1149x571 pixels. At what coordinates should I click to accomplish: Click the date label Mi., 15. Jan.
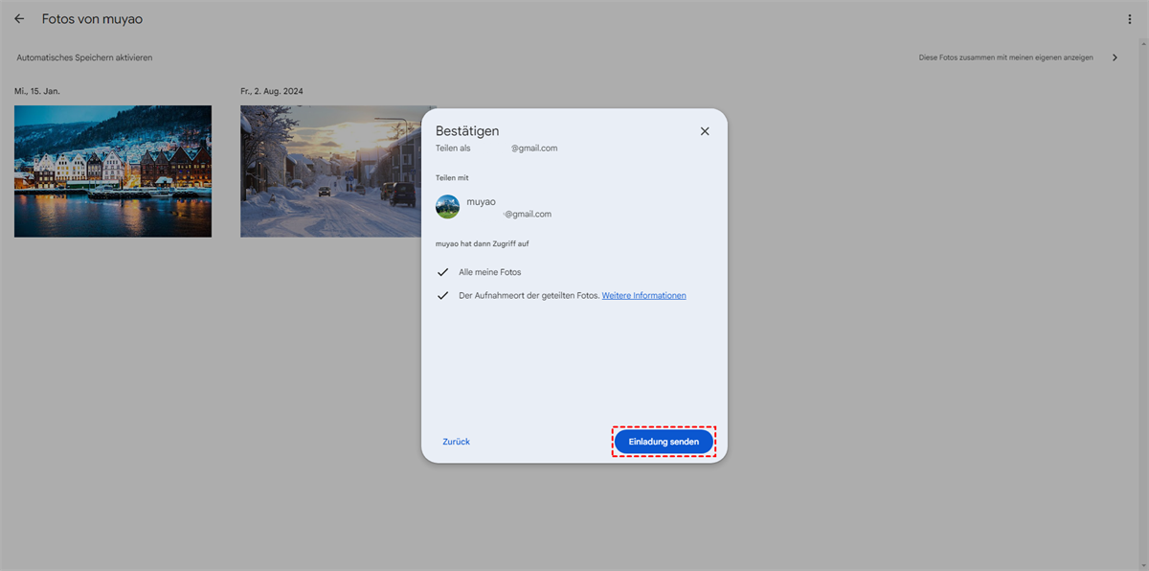[37, 91]
